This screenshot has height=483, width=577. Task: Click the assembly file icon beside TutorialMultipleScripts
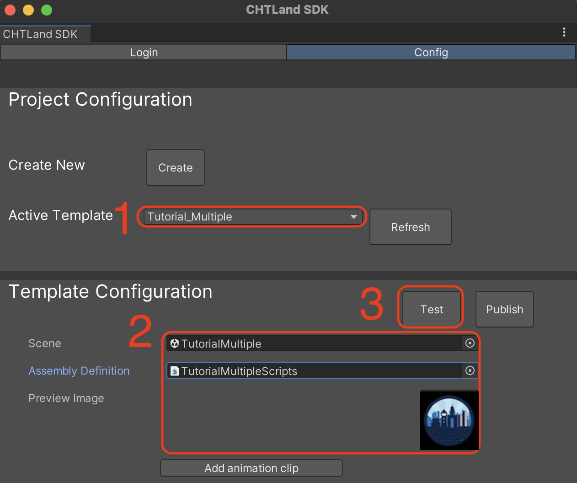(174, 371)
